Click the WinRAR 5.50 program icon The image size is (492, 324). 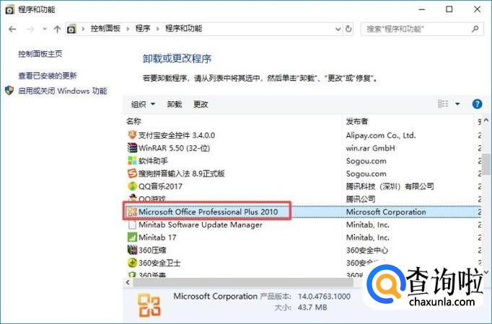click(x=132, y=148)
